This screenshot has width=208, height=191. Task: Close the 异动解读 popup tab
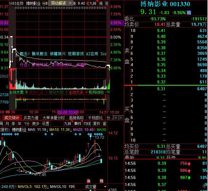[70, 3]
